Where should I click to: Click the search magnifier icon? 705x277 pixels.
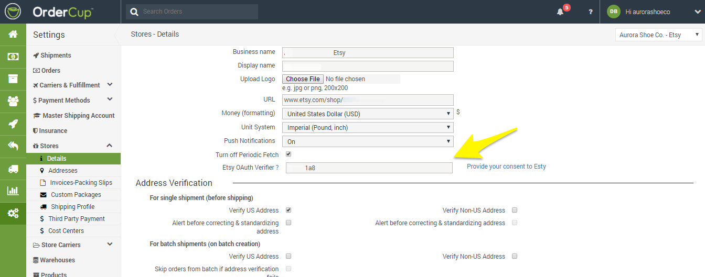[x=135, y=12]
